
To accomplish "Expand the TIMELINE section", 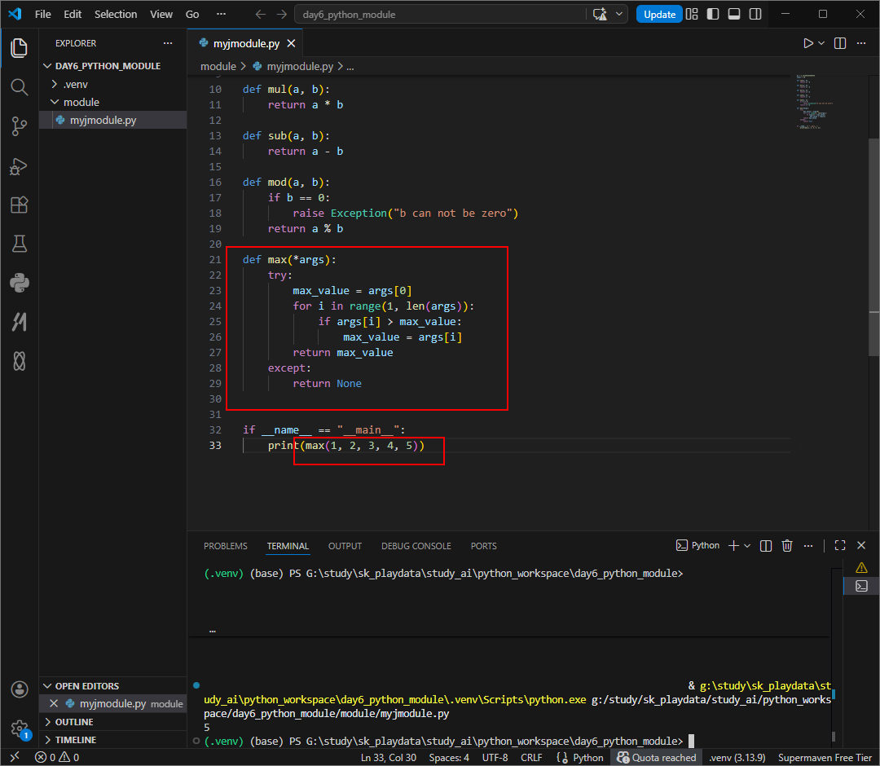I will pyautogui.click(x=112, y=740).
